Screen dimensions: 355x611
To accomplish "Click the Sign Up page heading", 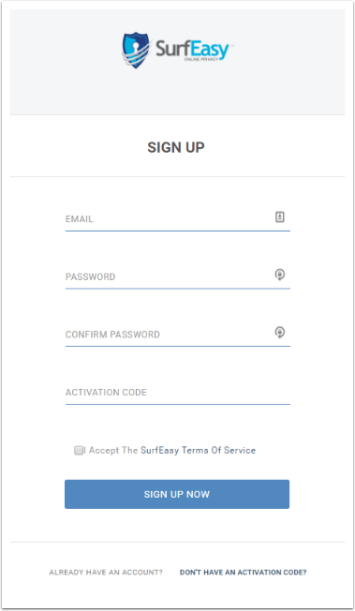I will (176, 147).
